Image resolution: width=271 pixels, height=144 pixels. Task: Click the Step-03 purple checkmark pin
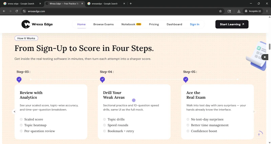pos(19,80)
